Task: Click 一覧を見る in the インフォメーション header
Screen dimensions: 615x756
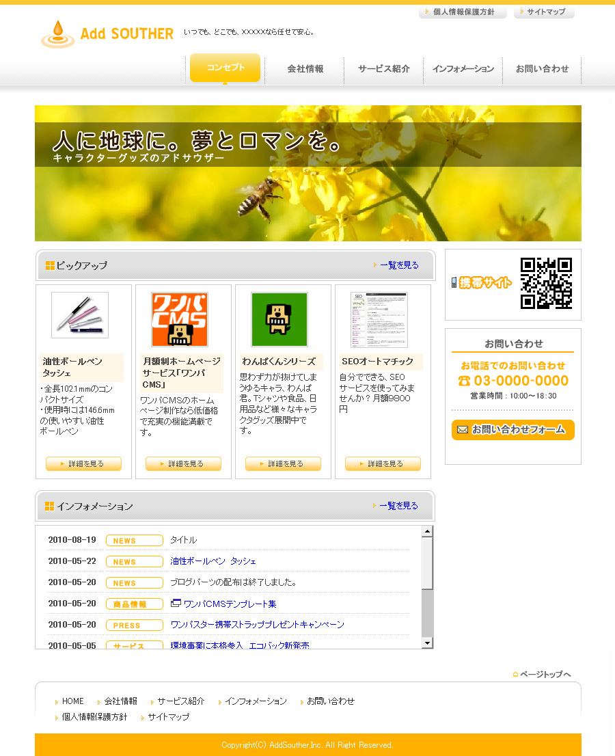Action: [x=398, y=506]
